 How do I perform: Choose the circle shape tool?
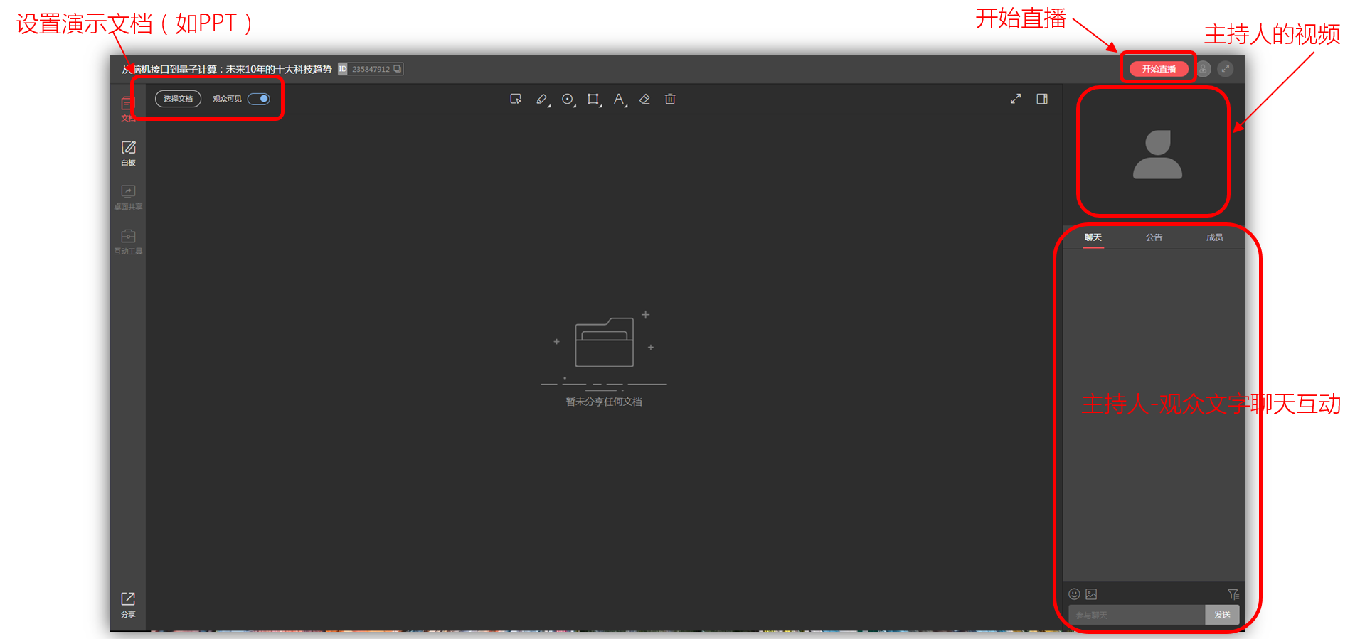[568, 100]
